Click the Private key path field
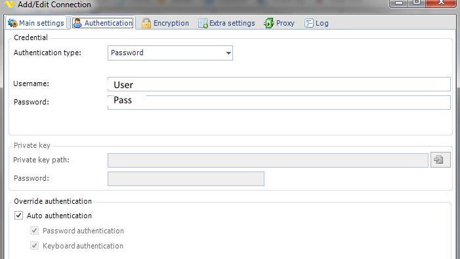460x259 pixels. 268,160
